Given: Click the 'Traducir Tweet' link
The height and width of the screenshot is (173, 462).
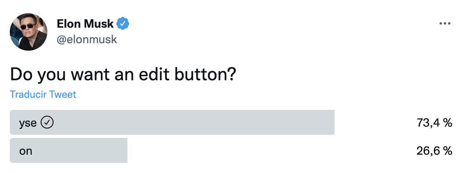Looking at the screenshot, I should 43,94.
